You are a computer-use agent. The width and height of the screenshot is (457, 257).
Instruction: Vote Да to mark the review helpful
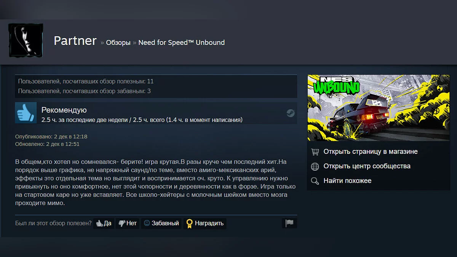tap(104, 223)
